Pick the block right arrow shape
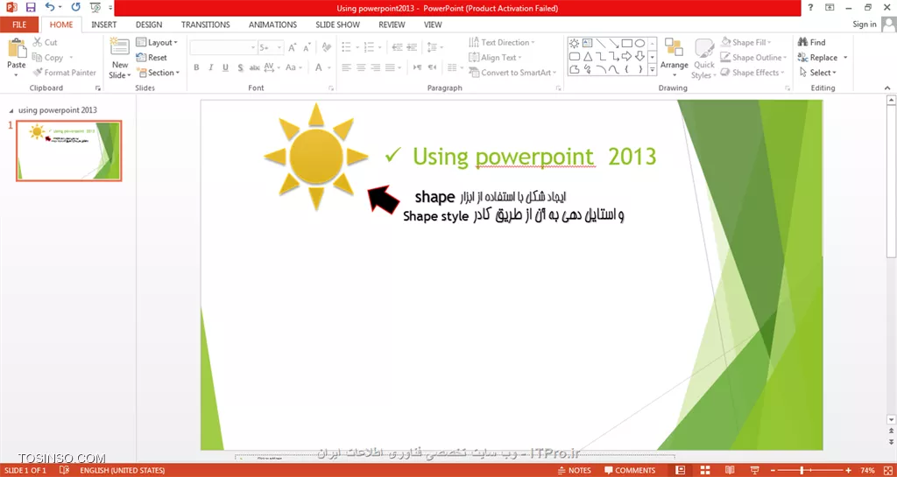Viewport: 897px width, 477px height. point(627,56)
